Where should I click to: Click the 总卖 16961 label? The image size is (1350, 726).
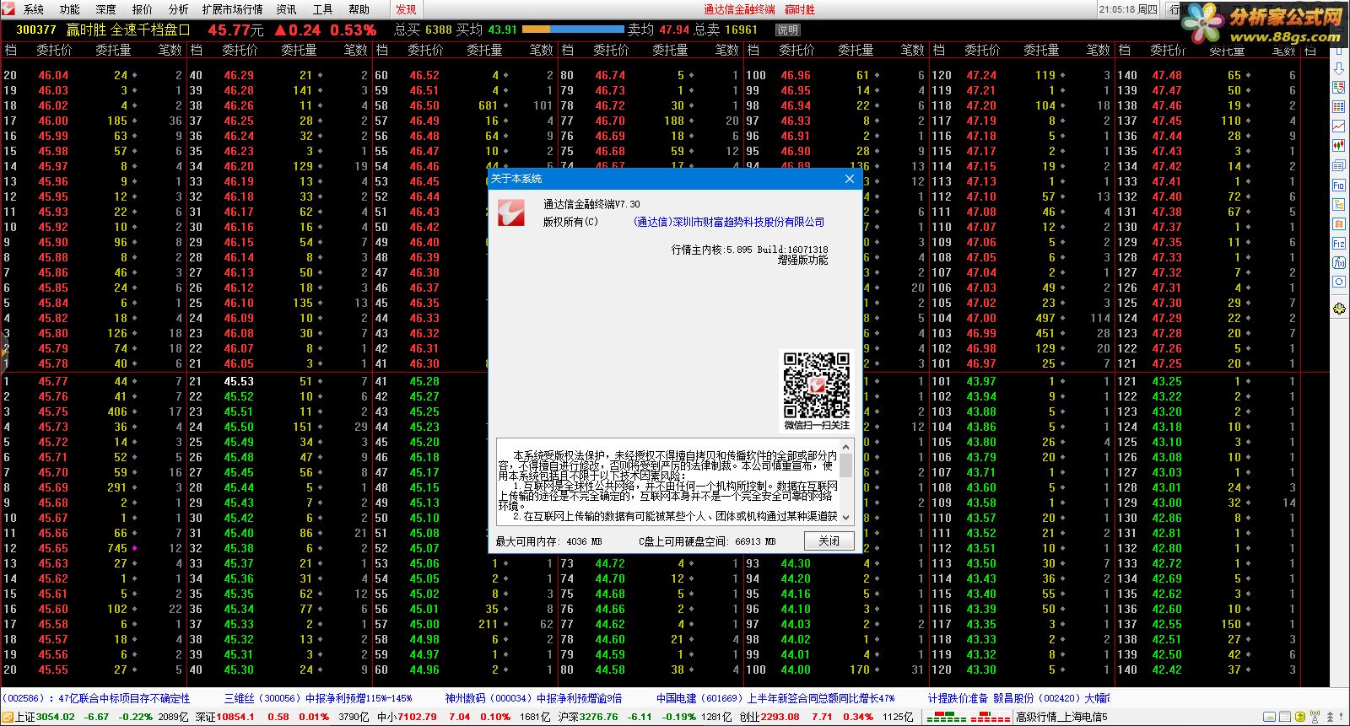click(x=726, y=30)
